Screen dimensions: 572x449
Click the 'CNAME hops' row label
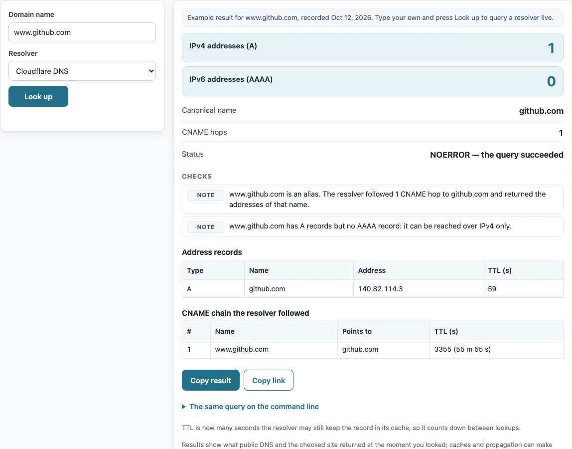coord(204,132)
